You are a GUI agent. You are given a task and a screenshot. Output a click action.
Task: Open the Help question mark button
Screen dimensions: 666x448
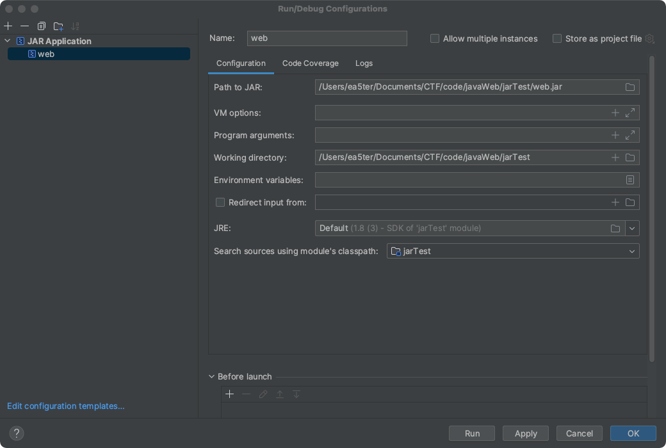[17, 433]
